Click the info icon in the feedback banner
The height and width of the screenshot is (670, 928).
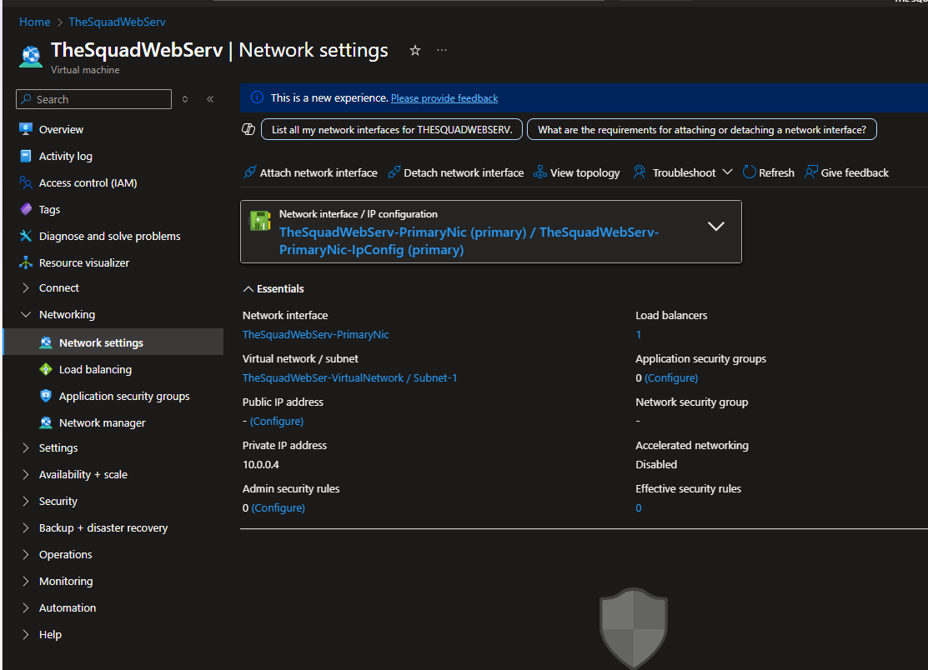click(x=257, y=97)
